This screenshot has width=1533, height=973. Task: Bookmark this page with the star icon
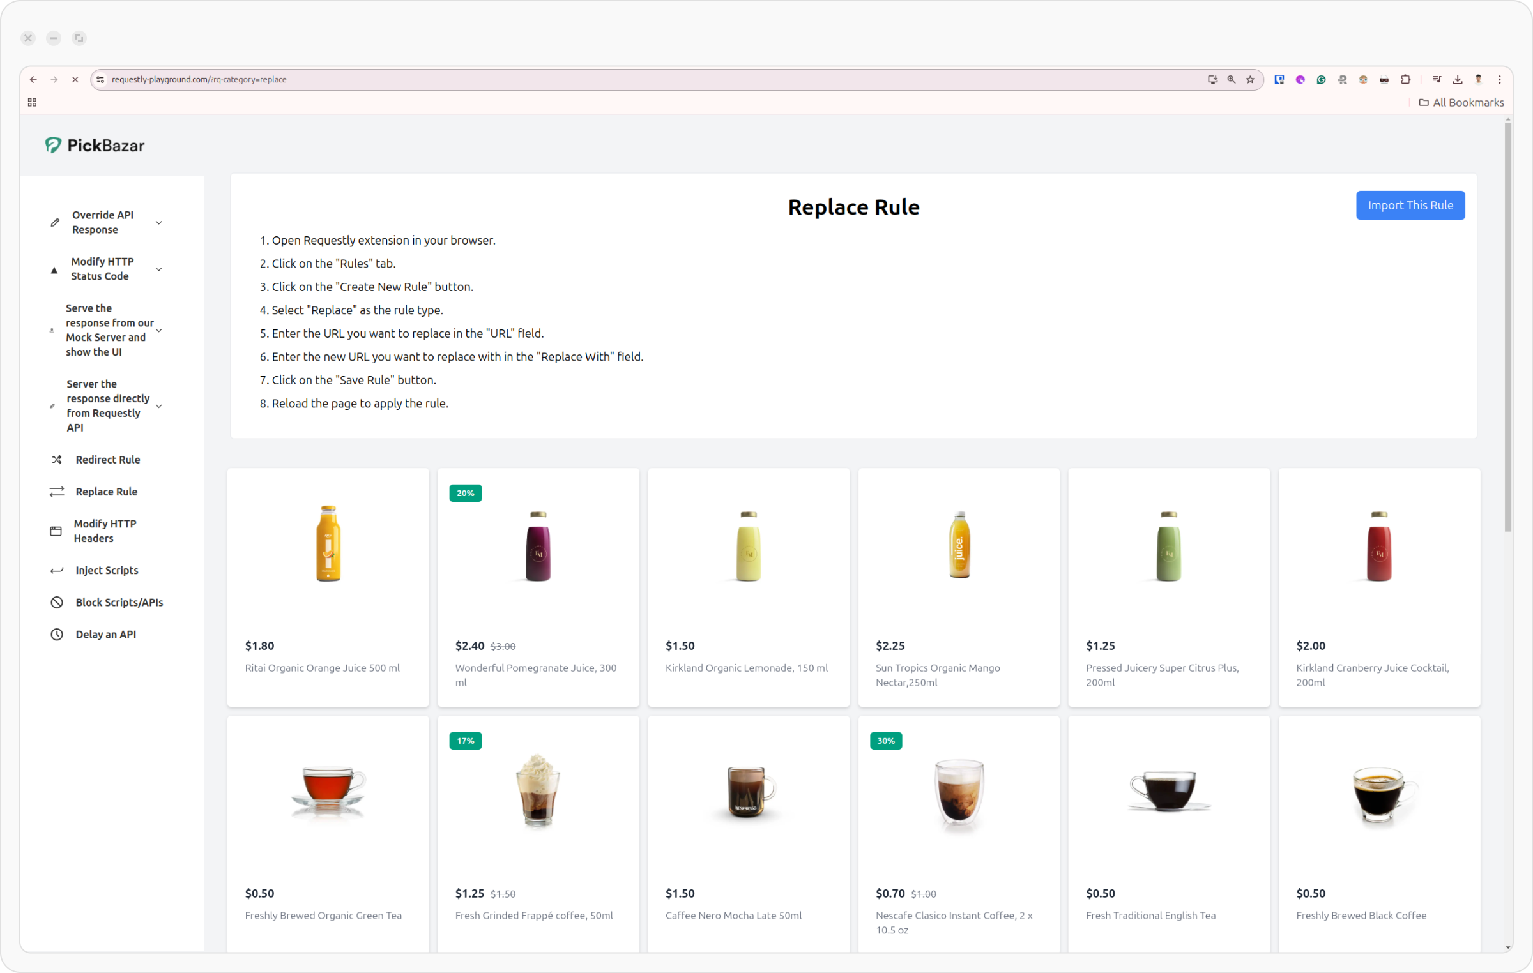[x=1250, y=80]
